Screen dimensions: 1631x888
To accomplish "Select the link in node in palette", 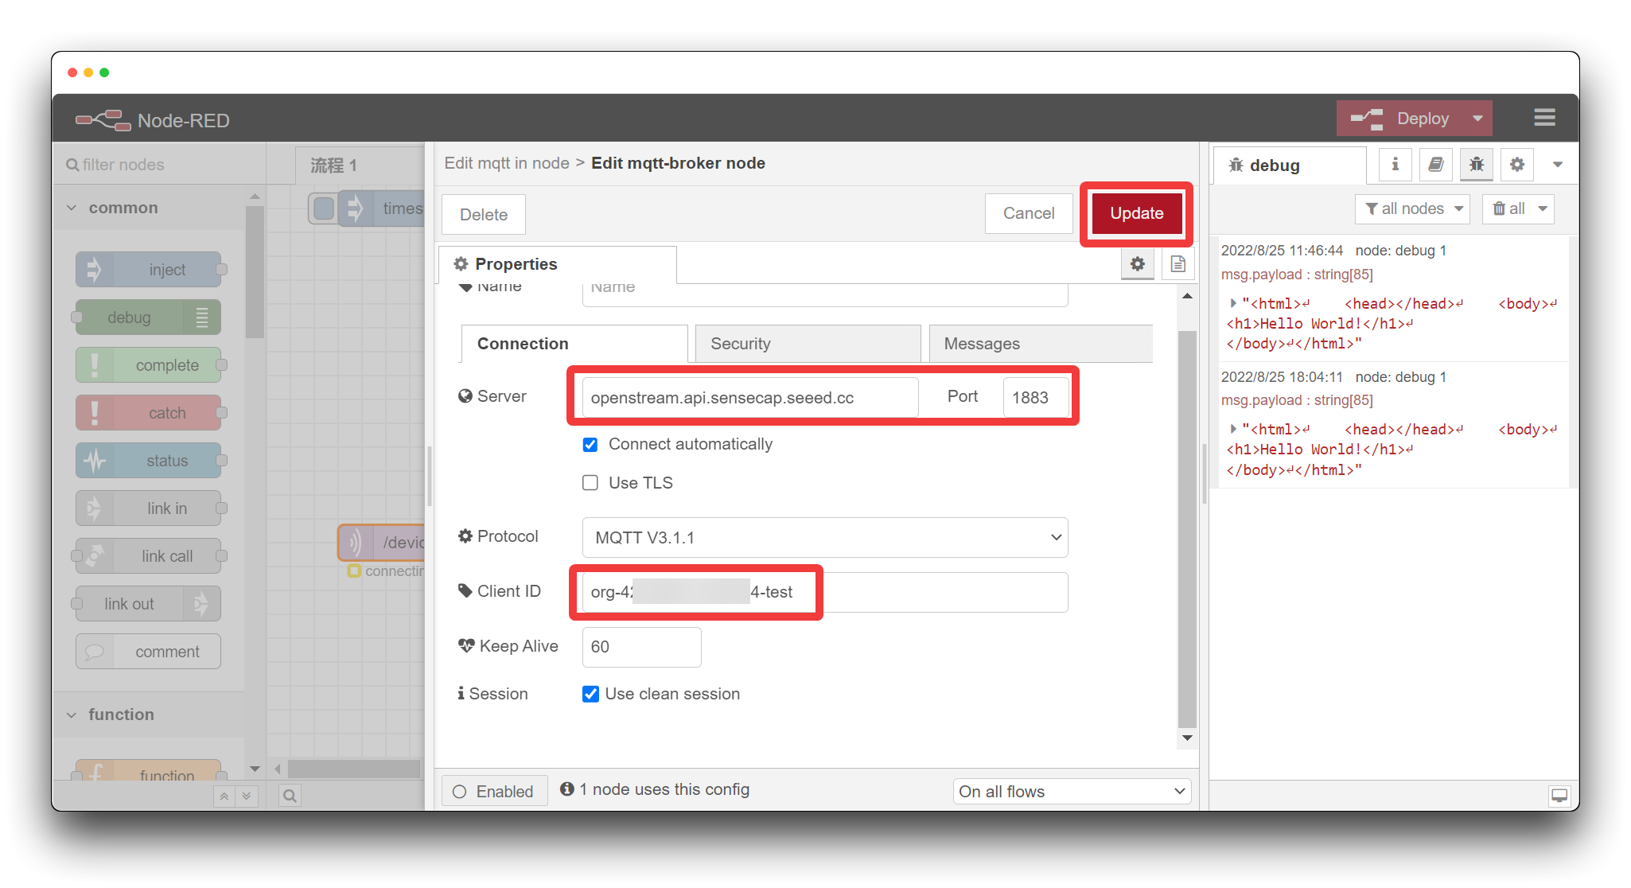I will (x=149, y=508).
